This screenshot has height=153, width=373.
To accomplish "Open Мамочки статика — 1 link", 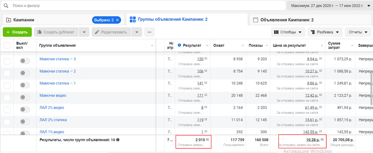I will pyautogui.click(x=58, y=83).
